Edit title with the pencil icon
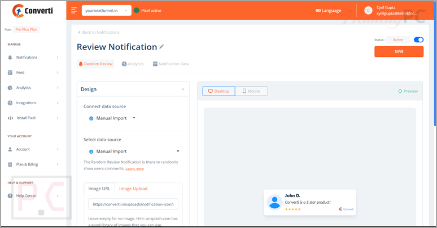437x228 pixels. 161,47
